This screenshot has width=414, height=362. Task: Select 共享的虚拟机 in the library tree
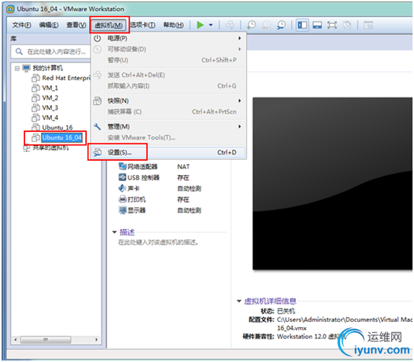point(50,148)
